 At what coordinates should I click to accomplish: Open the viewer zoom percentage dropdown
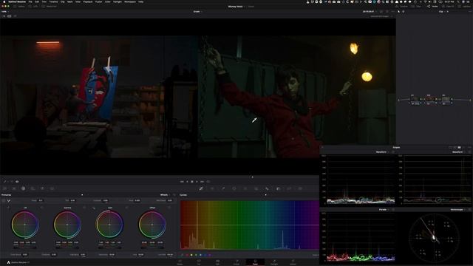coord(5,12)
